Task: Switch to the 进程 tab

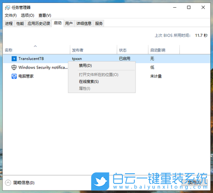Action: [9, 24]
